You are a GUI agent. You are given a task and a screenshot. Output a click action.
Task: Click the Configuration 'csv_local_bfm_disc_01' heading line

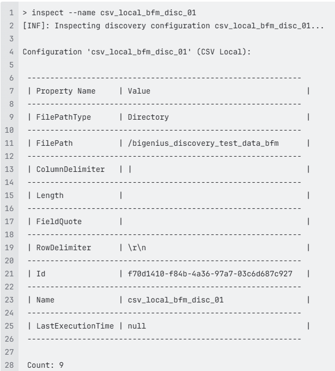click(x=137, y=52)
